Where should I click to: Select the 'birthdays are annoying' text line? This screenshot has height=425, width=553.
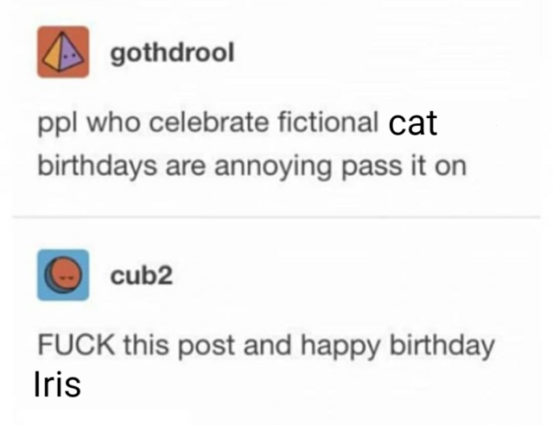coord(251,166)
